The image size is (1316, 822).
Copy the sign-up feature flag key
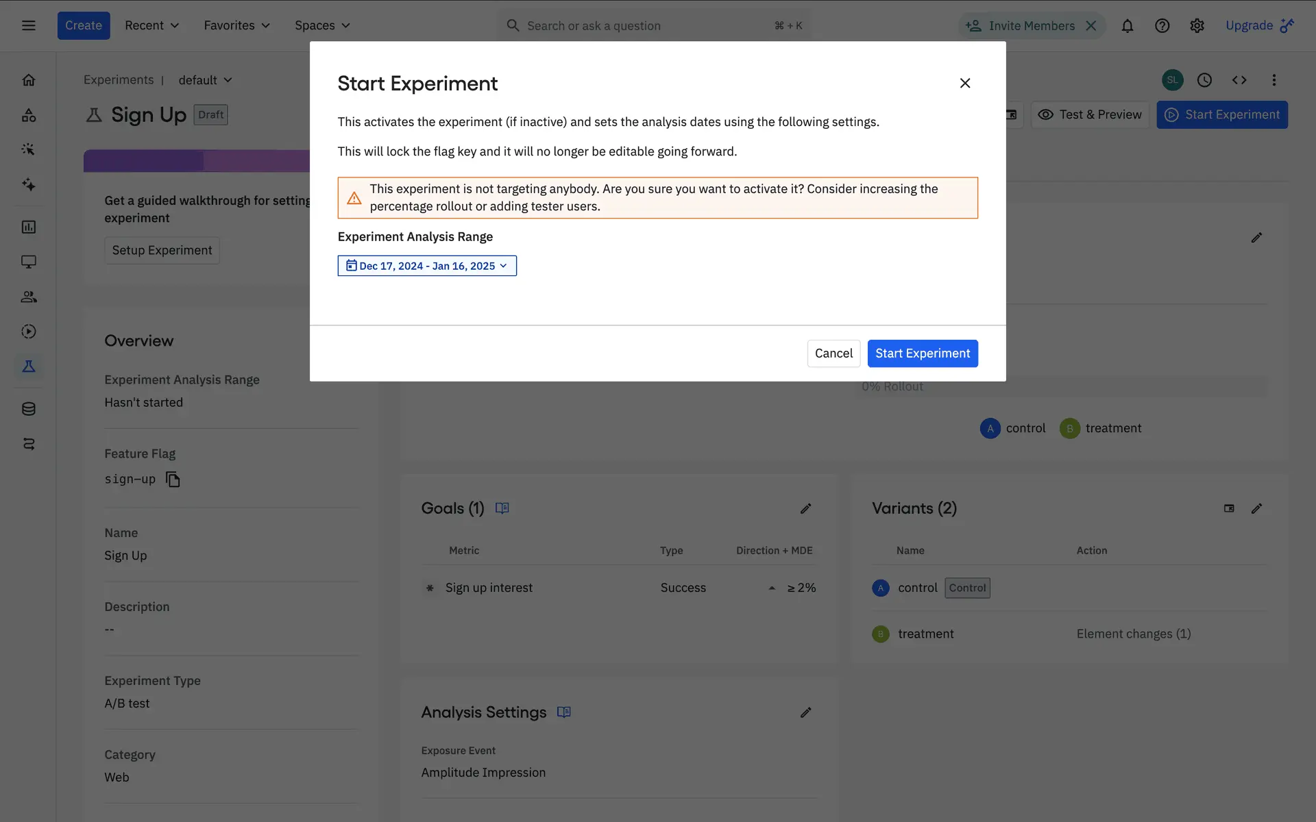tap(173, 480)
